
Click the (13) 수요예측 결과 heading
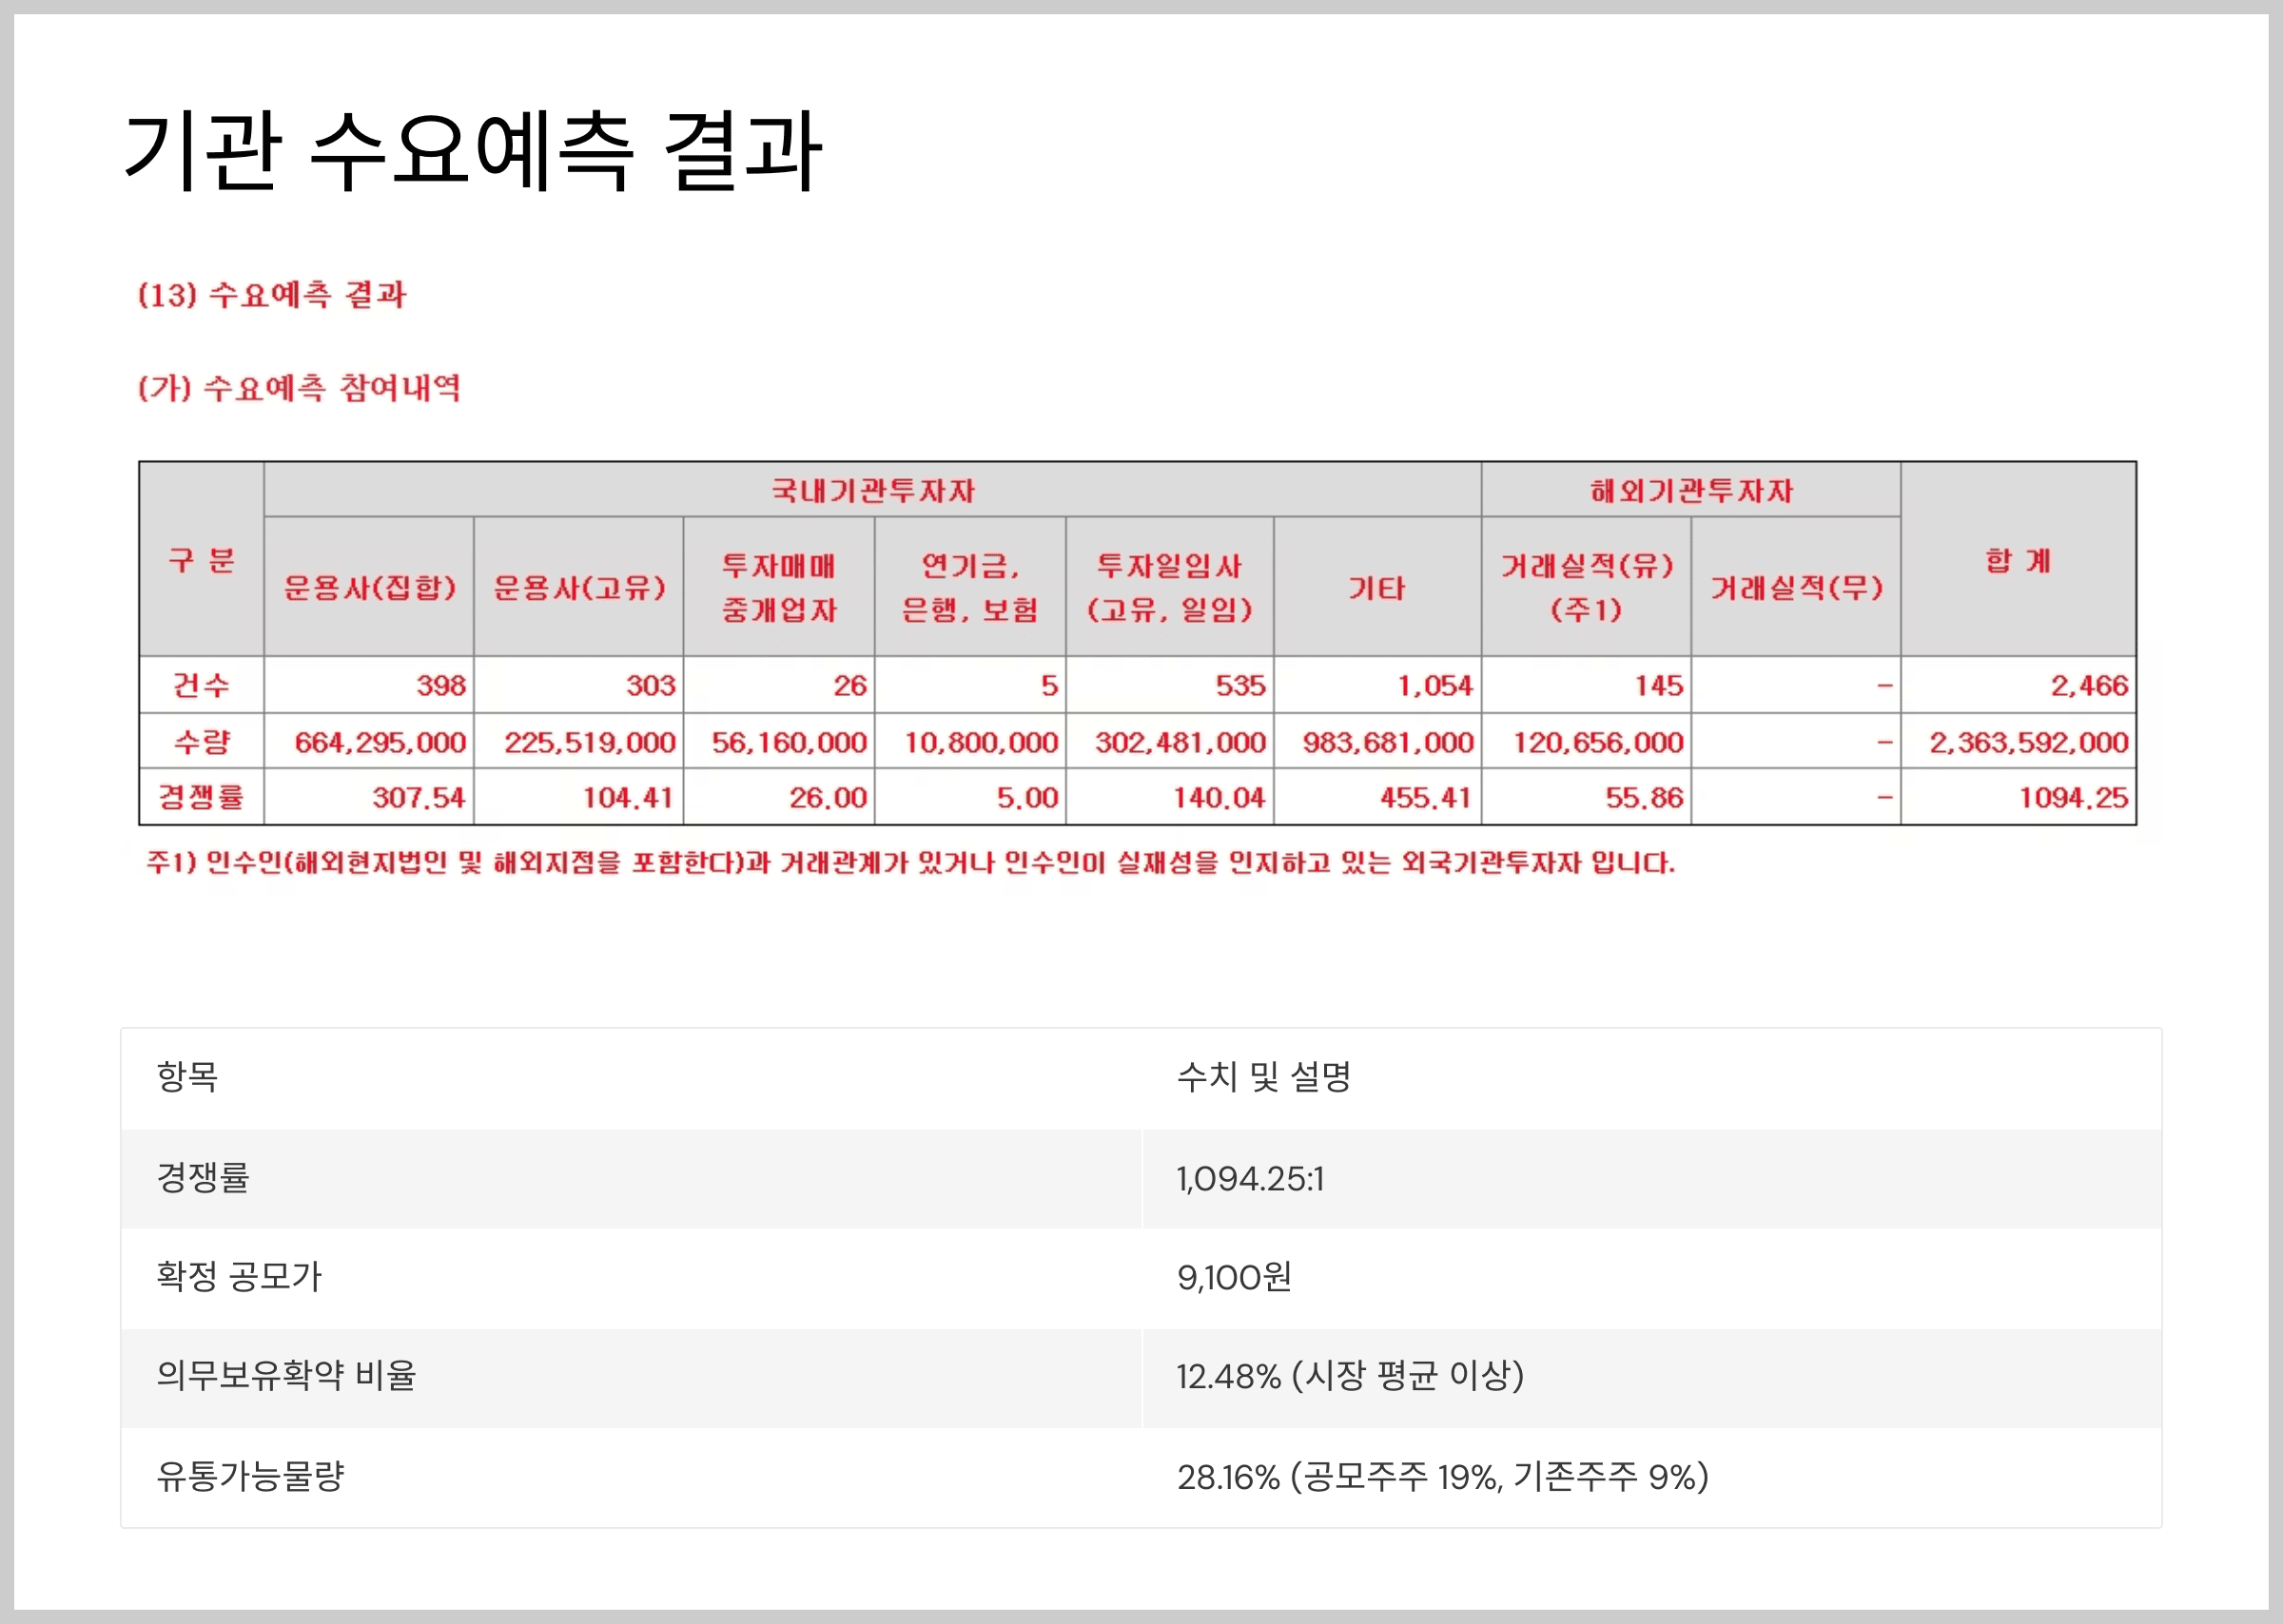[x=272, y=295]
